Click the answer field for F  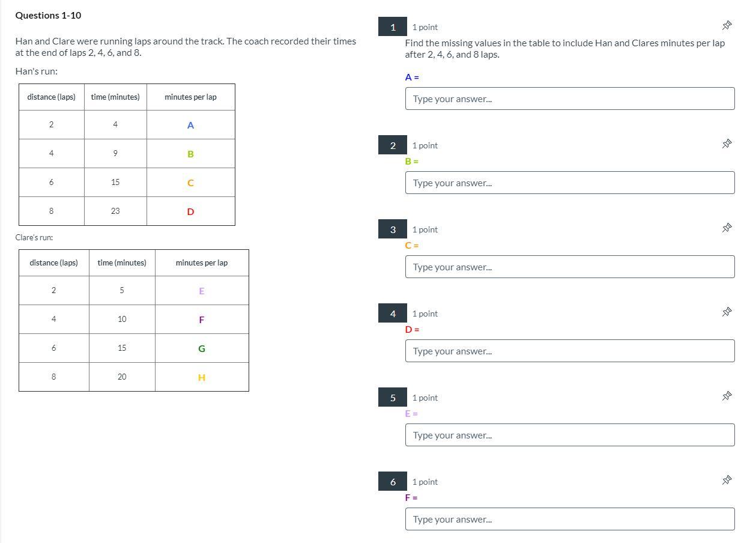569,519
